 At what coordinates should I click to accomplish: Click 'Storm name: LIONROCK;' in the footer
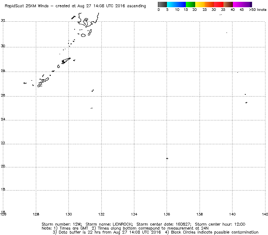coord(109,224)
